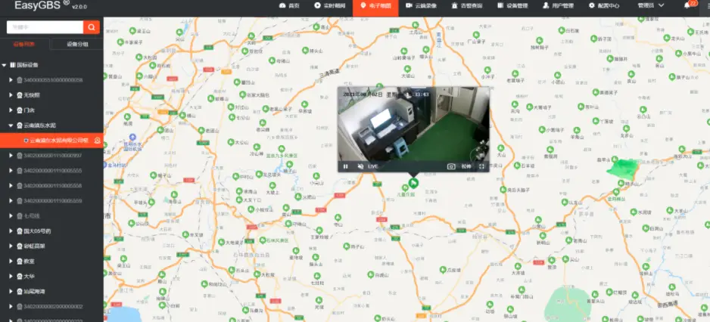Click the device search input field

[44, 27]
